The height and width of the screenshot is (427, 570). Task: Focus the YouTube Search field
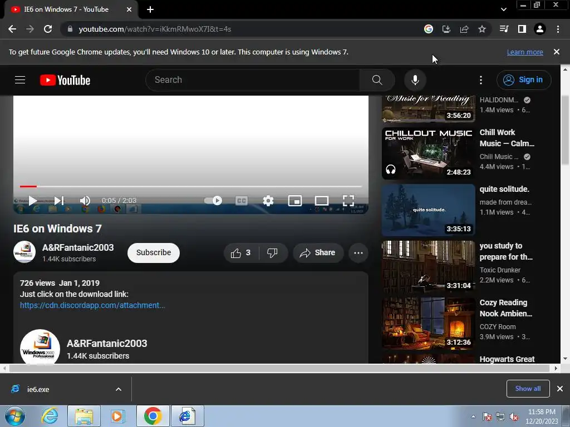point(253,80)
